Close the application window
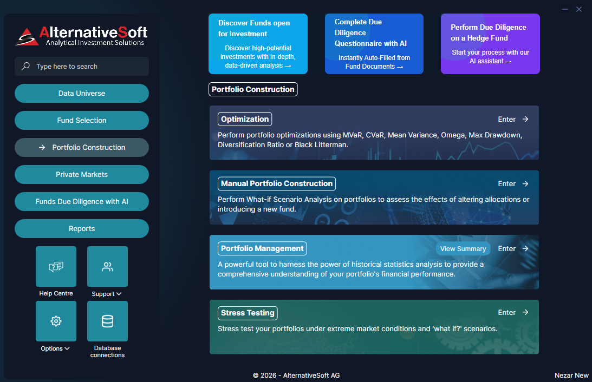592x382 pixels. (579, 9)
